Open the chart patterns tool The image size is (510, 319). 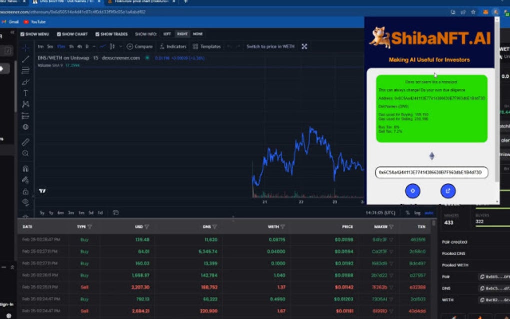25,104
